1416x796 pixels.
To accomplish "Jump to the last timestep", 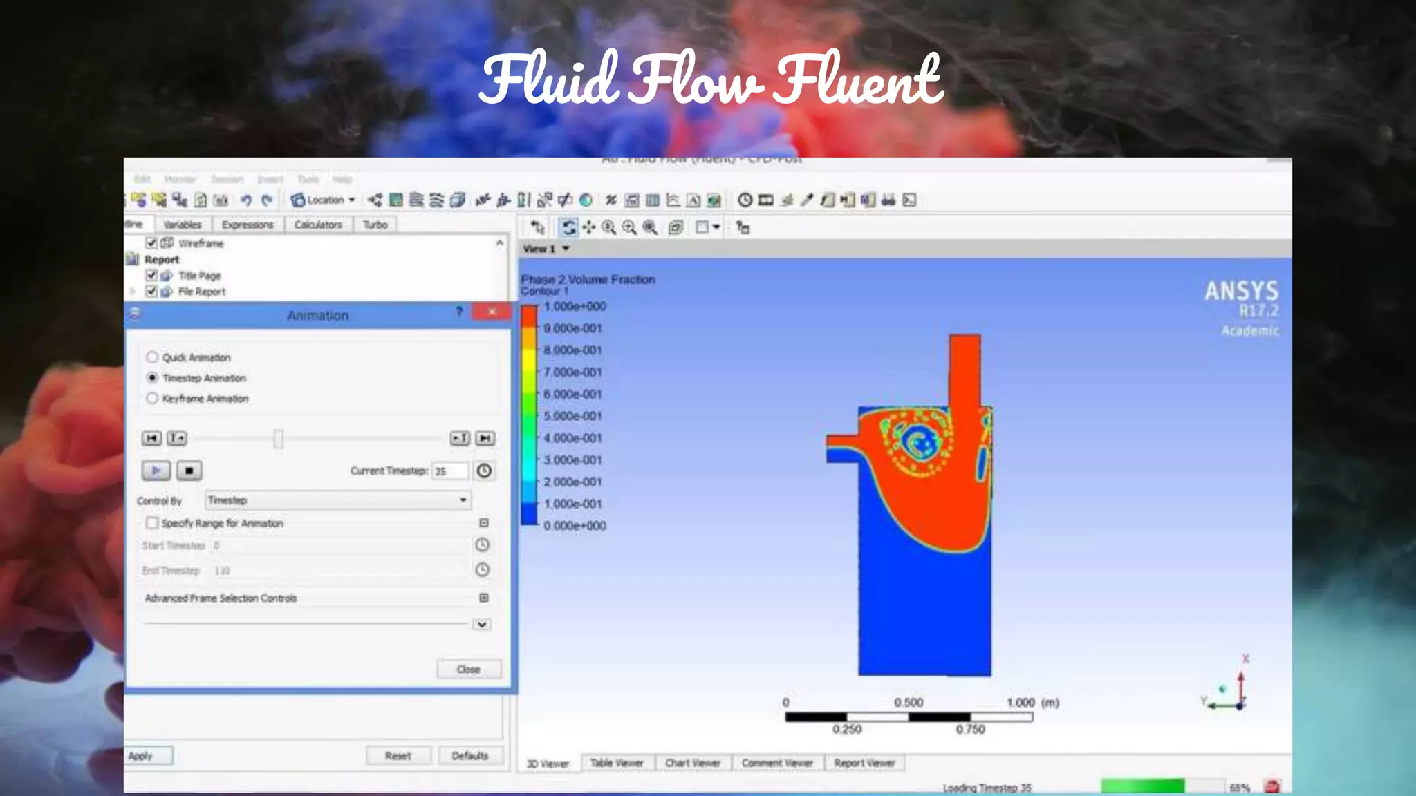I will point(485,438).
